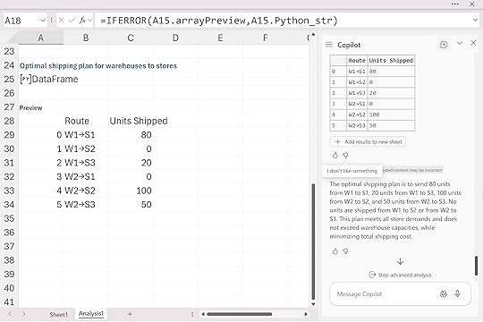Switch to the Sheet1 tab
The image size is (483, 322).
[x=58, y=315]
